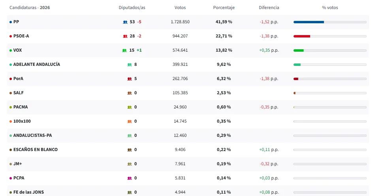Click the SALF deputies people icon
The width and height of the screenshot is (371, 196).
[130, 93]
